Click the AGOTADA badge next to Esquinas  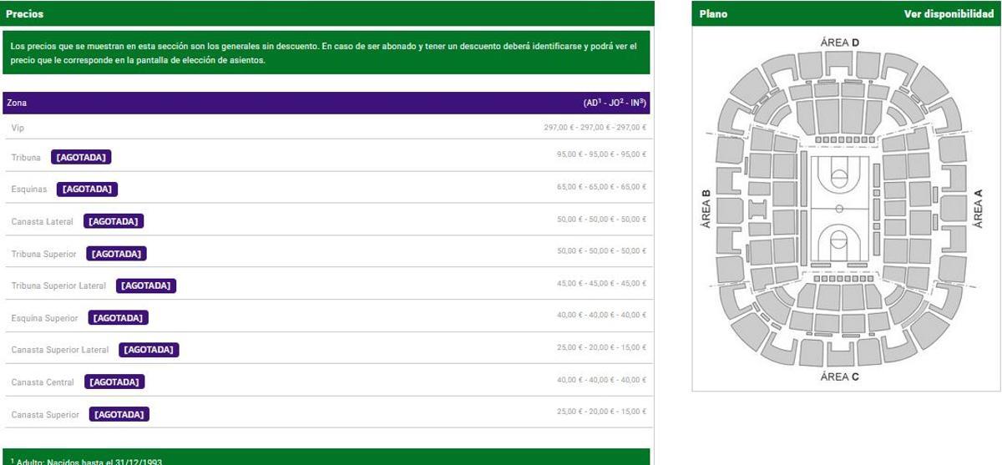click(x=87, y=190)
